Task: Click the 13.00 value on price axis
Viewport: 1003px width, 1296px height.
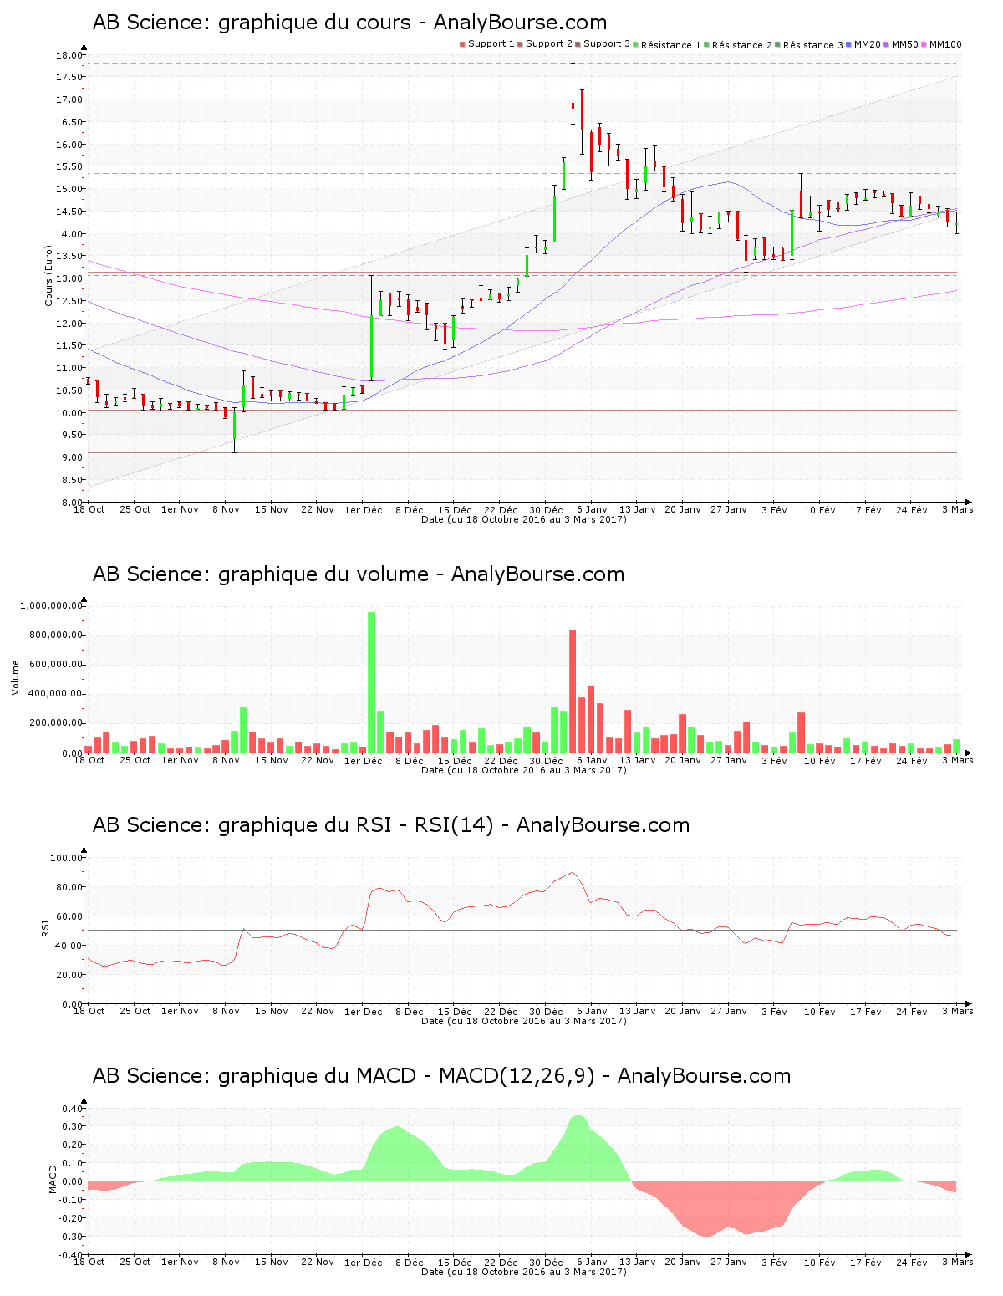Action: (x=69, y=278)
